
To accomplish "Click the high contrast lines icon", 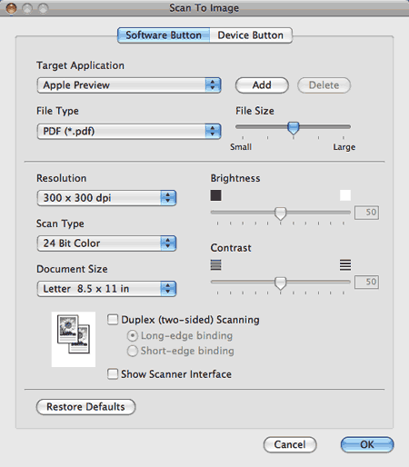I will pos(345,264).
